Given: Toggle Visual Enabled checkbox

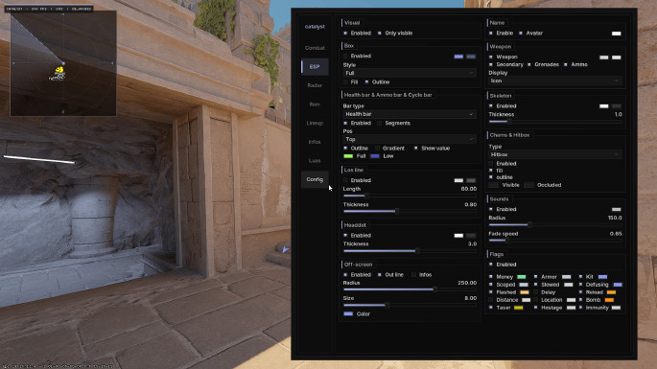Looking at the screenshot, I should [345, 34].
